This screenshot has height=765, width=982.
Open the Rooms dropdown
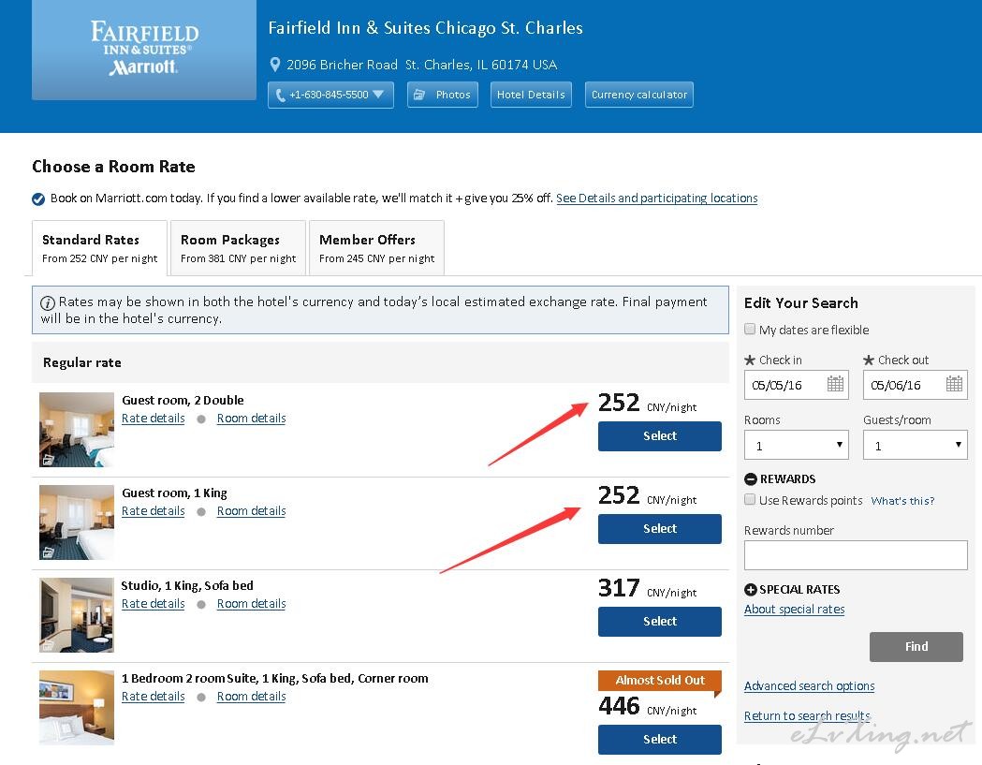[x=796, y=445]
